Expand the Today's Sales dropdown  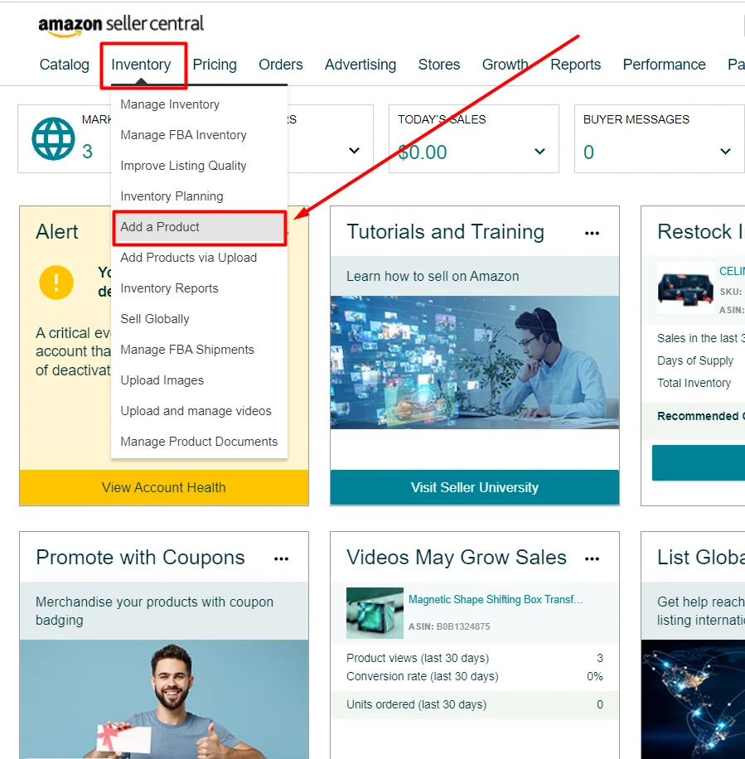click(x=539, y=152)
